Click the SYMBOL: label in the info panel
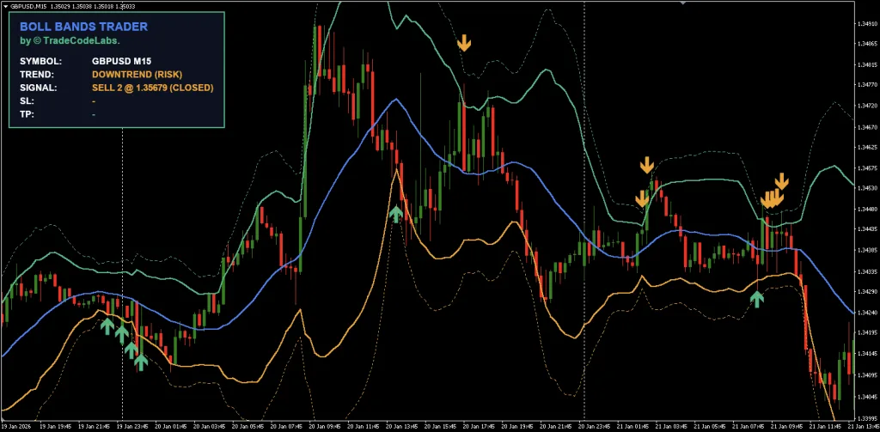The width and height of the screenshot is (880, 432). tap(40, 61)
